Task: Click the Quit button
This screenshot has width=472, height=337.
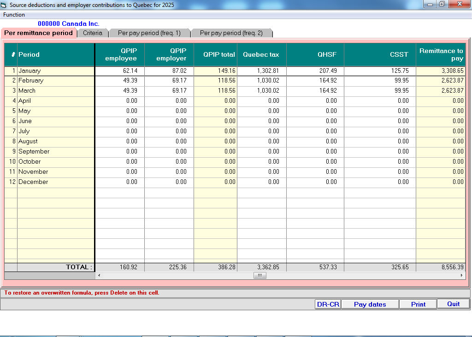Action: [x=453, y=304]
